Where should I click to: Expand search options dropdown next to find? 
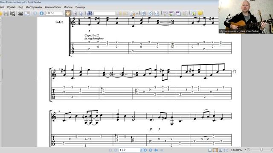pyautogui.click(x=137, y=13)
